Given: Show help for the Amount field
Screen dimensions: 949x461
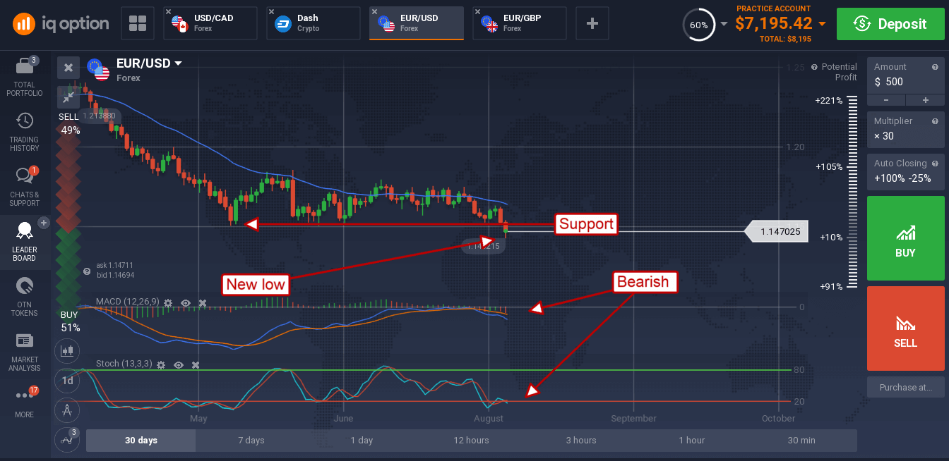Looking at the screenshot, I should pos(935,67).
